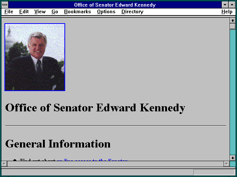Open the Edit menu
Image resolution: width=237 pixels, height=177 pixels.
pos(24,11)
